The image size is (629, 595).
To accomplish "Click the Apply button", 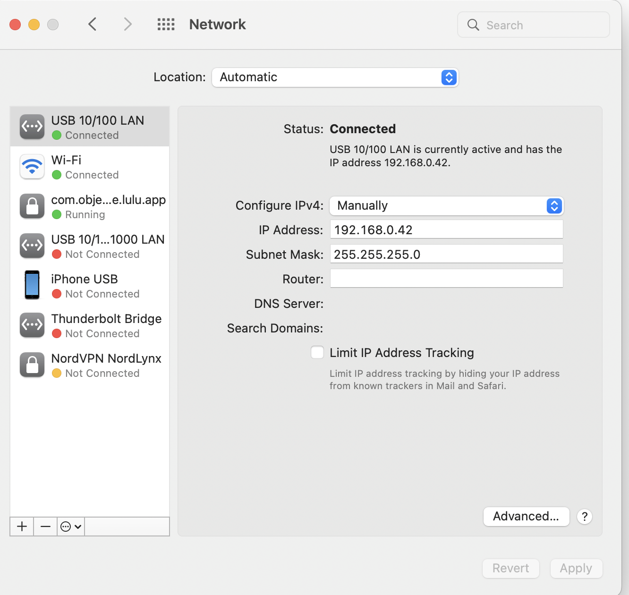I will pyautogui.click(x=576, y=569).
